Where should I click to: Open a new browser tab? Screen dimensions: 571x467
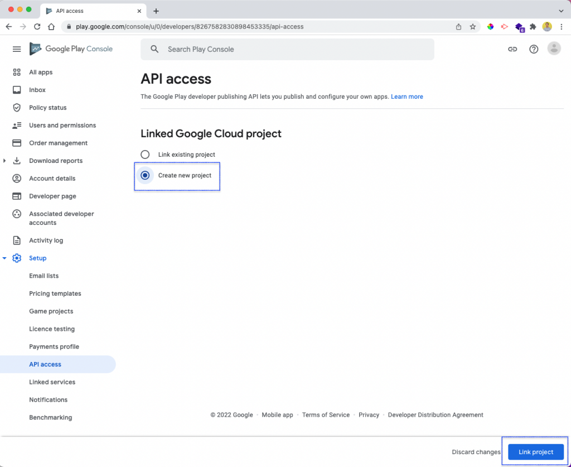(156, 11)
